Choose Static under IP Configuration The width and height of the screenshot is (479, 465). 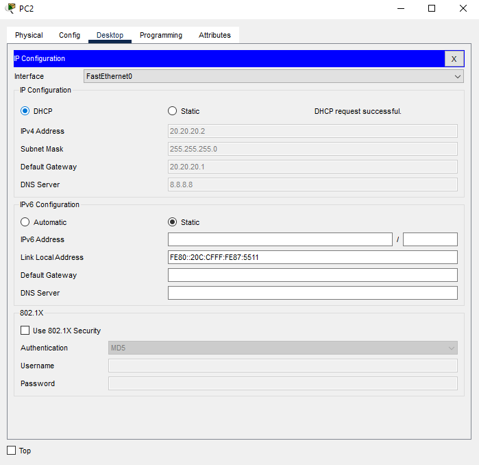(x=172, y=111)
